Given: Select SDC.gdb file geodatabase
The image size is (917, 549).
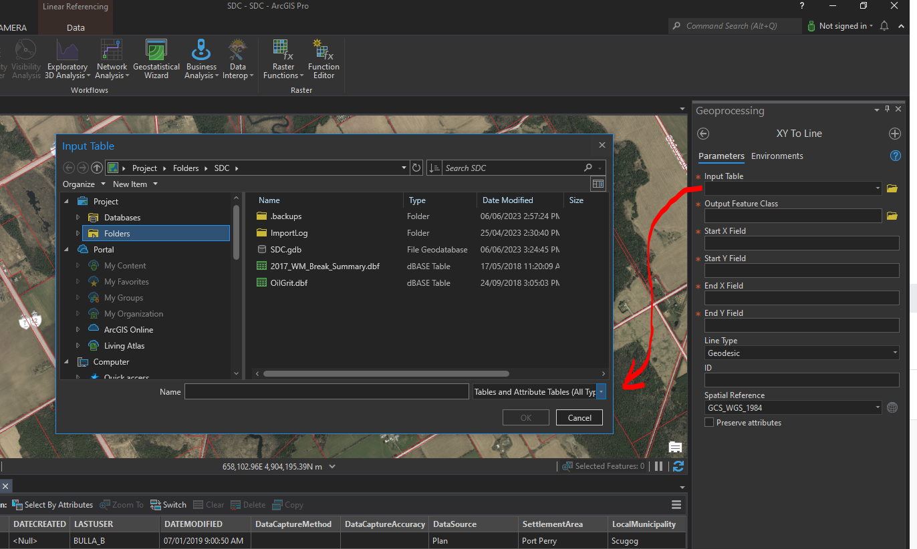Looking at the screenshot, I should coord(286,250).
